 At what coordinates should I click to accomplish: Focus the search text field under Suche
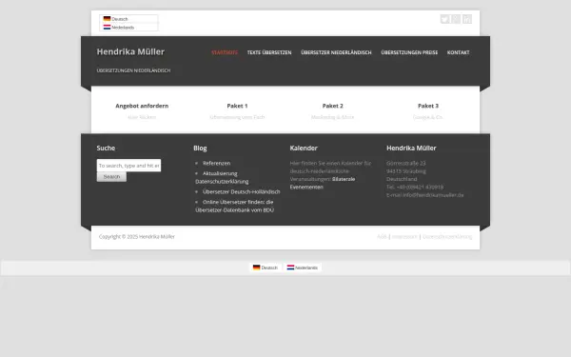(128, 166)
